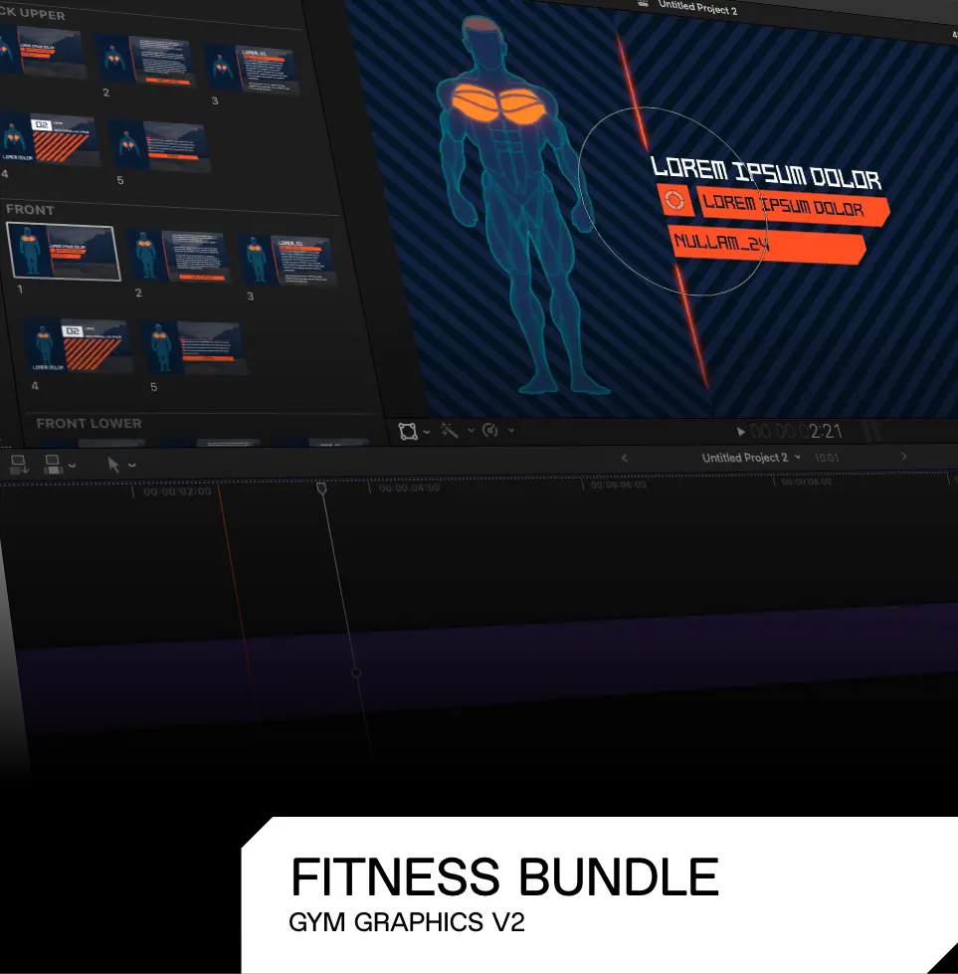This screenshot has width=958, height=974.
Task: Open the retime options dropdown chevron
Action: [x=510, y=431]
